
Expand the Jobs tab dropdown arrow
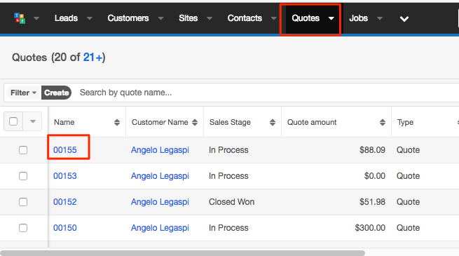click(380, 18)
